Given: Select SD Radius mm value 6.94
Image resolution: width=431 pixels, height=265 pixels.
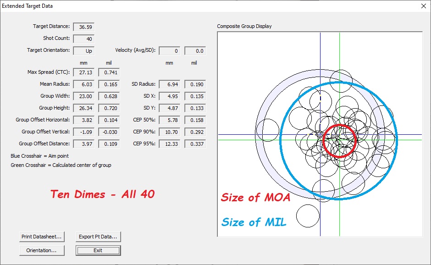Looking at the screenshot, I should (169, 84).
